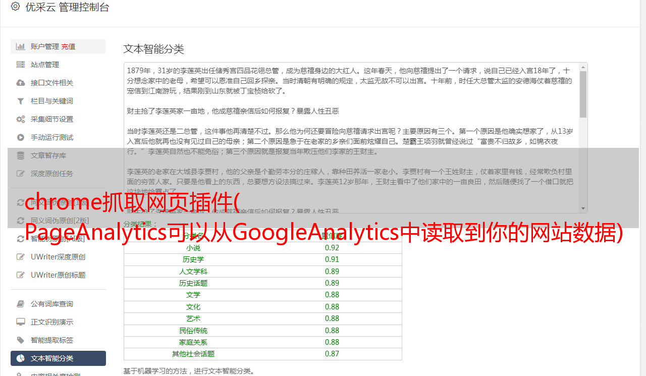Open the 公有词库查询 book icon
This screenshot has height=376, width=646.
[x=21, y=304]
